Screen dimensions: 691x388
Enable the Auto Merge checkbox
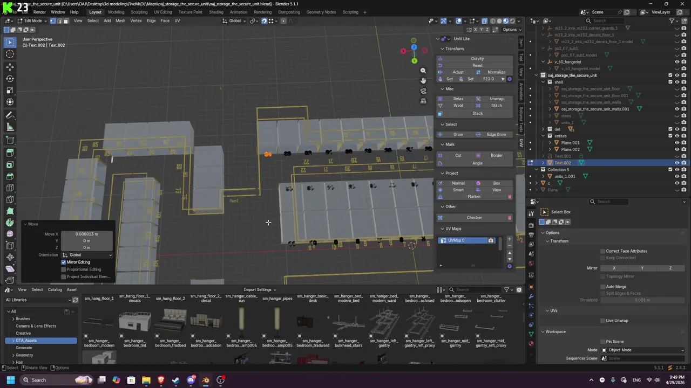pyautogui.click(x=603, y=287)
